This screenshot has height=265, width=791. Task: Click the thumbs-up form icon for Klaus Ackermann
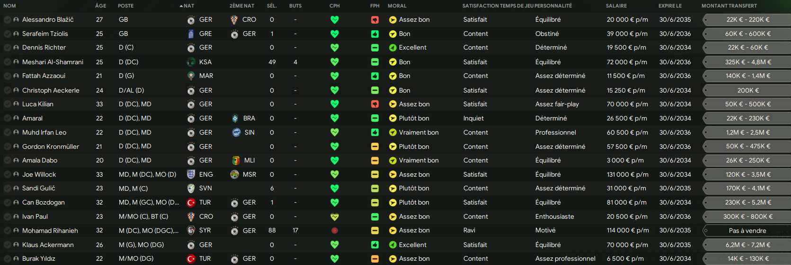pyautogui.click(x=375, y=245)
